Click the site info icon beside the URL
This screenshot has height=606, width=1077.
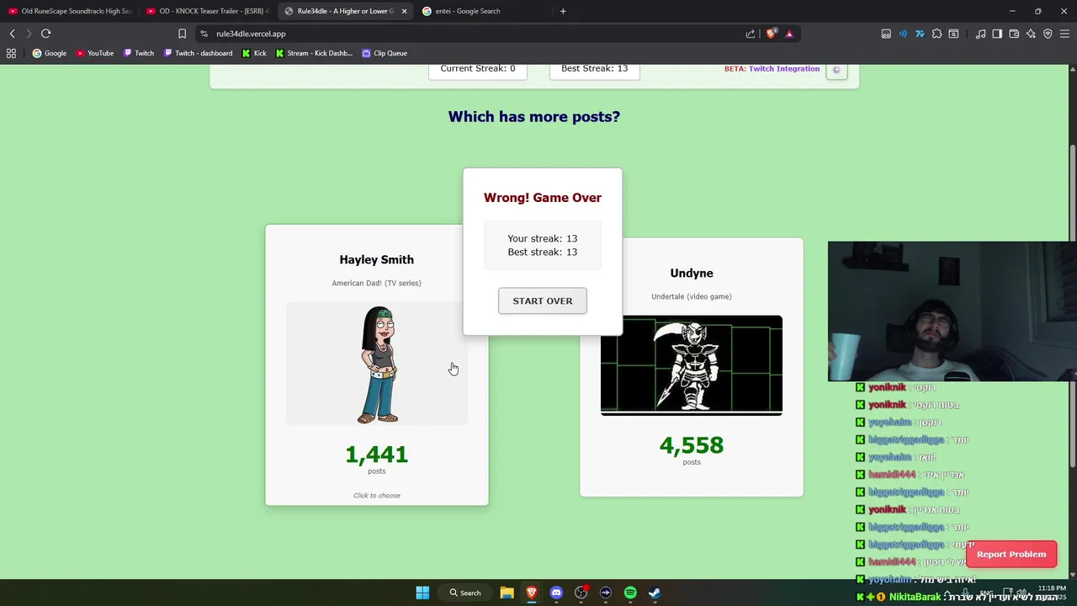coord(204,34)
